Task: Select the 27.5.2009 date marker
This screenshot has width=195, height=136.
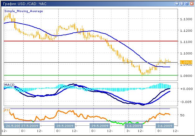Action: (29, 126)
